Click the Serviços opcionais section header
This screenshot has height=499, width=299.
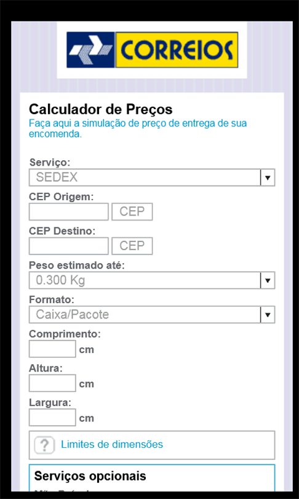pyautogui.click(x=90, y=476)
